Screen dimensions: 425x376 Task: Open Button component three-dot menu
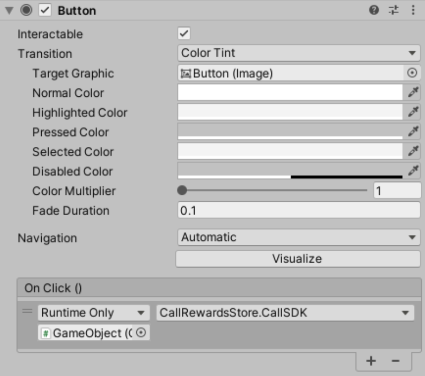[413, 10]
